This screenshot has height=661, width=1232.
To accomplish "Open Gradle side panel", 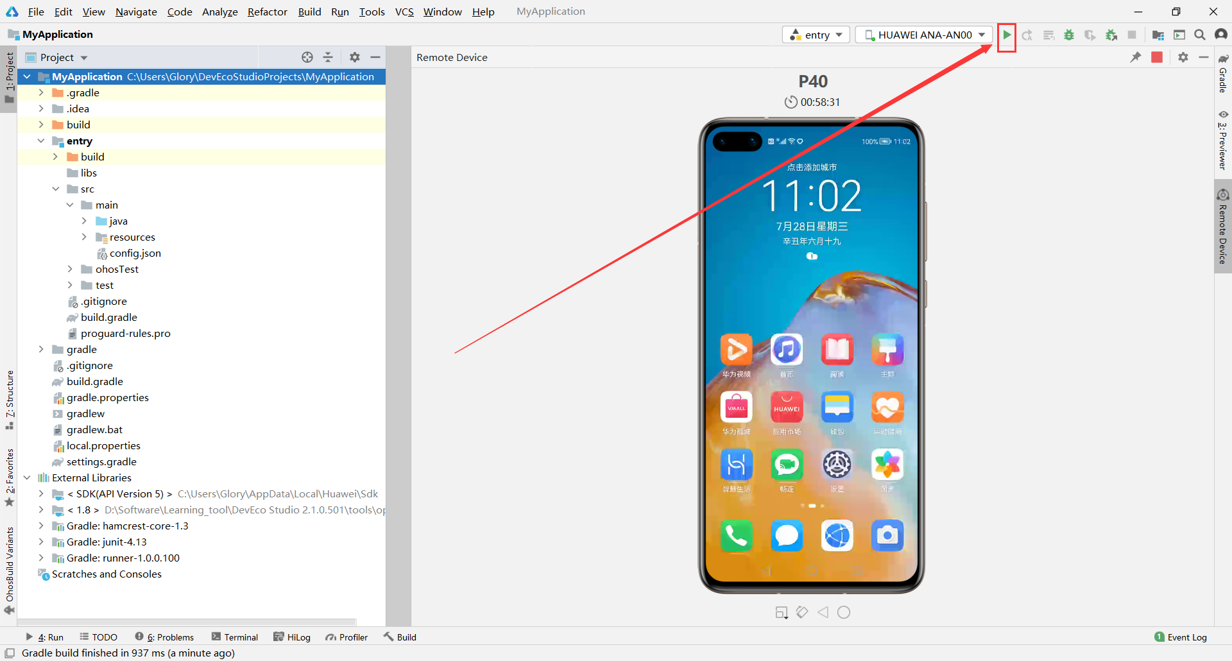I will pyautogui.click(x=1223, y=73).
